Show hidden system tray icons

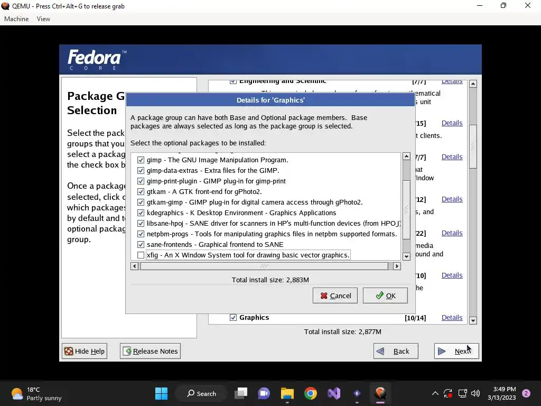(x=435, y=393)
